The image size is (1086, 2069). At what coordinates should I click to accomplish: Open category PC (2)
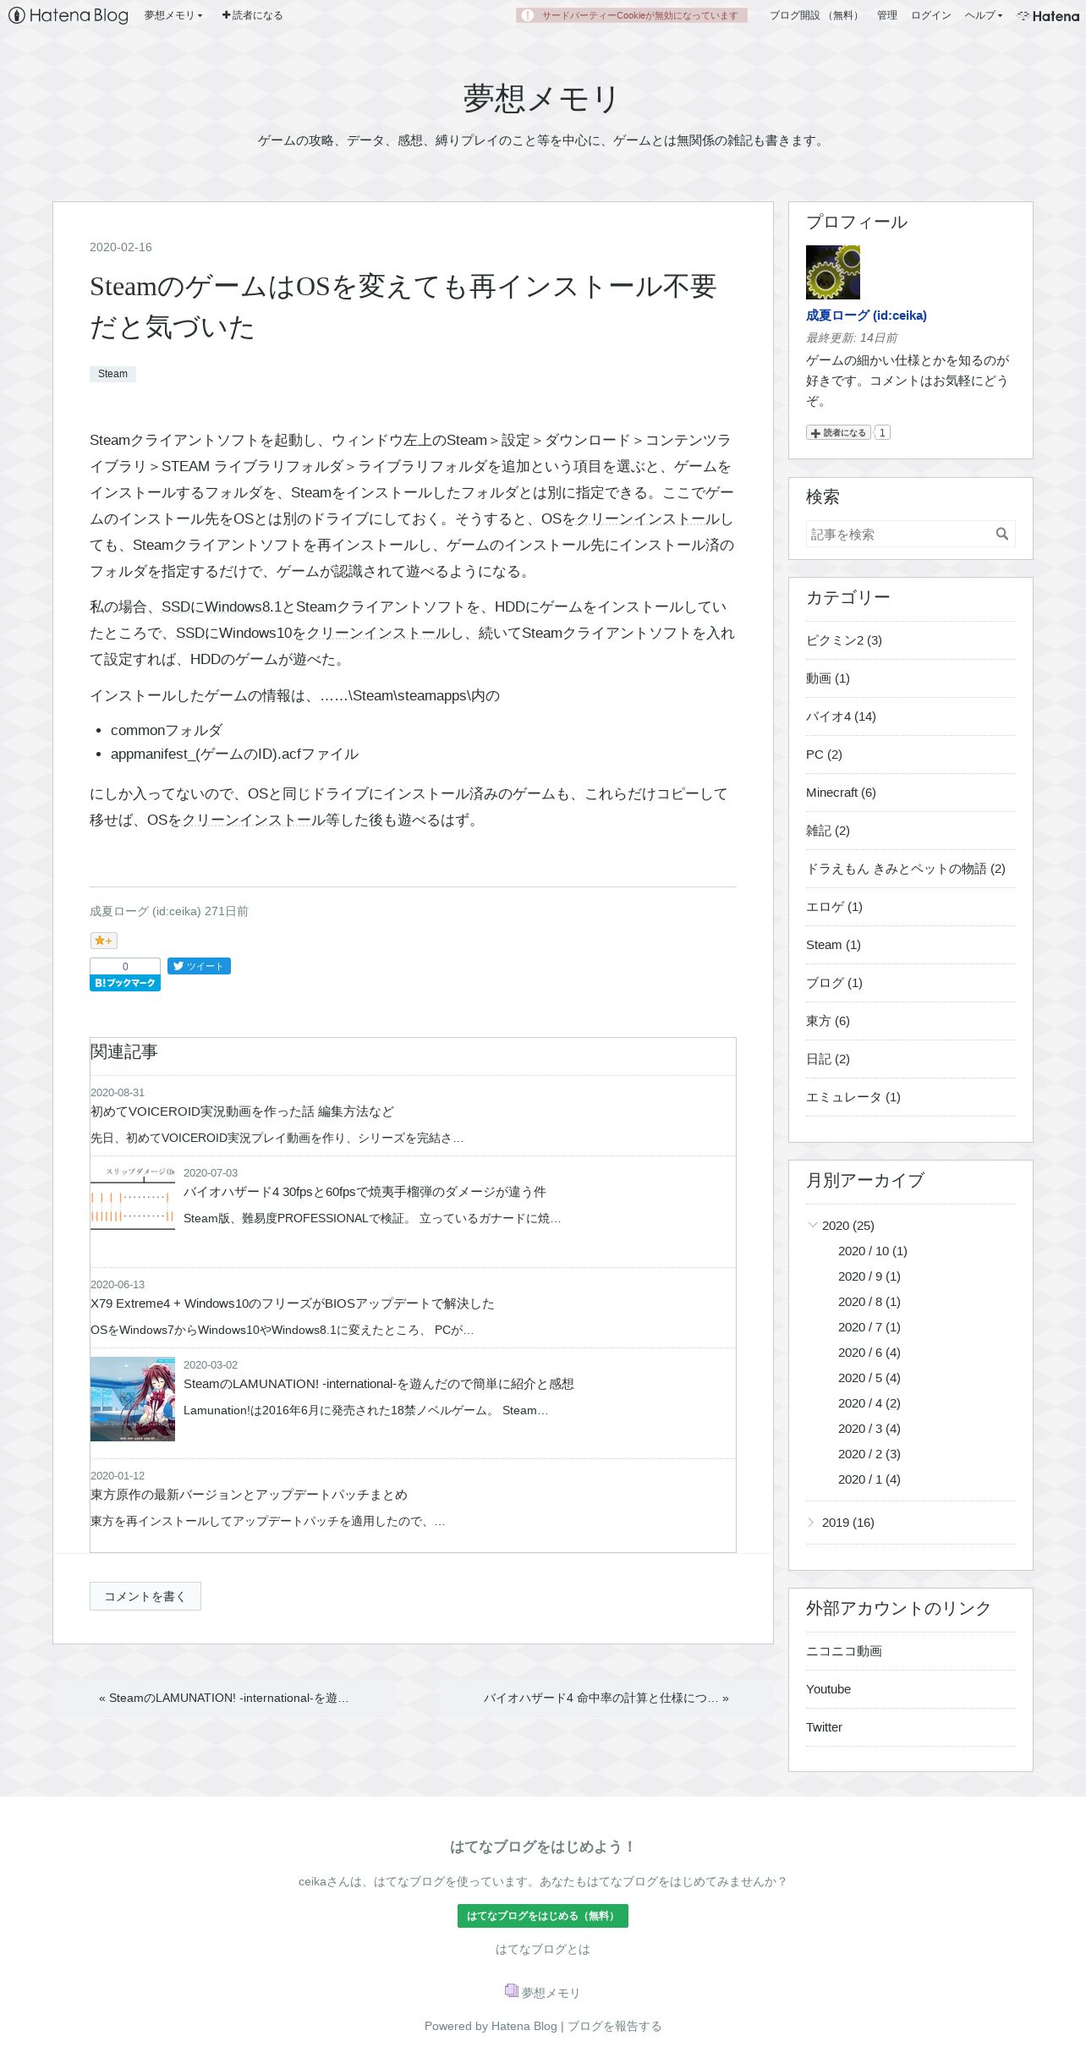click(x=824, y=755)
